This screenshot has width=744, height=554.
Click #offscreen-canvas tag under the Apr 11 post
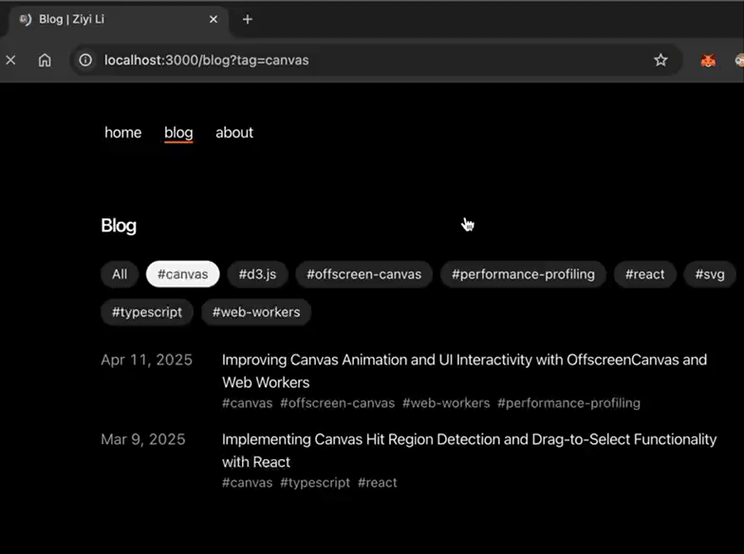(x=338, y=403)
